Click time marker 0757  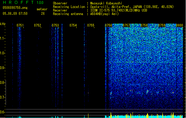click(x=126, y=25)
